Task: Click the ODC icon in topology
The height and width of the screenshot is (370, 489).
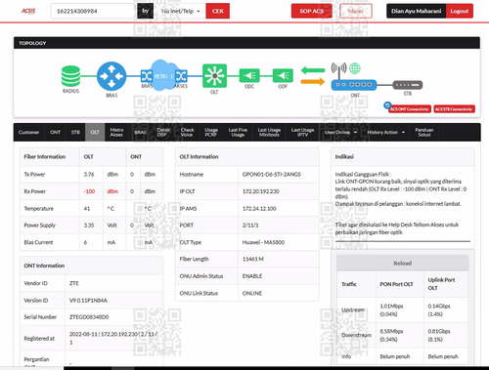Action: click(x=249, y=76)
